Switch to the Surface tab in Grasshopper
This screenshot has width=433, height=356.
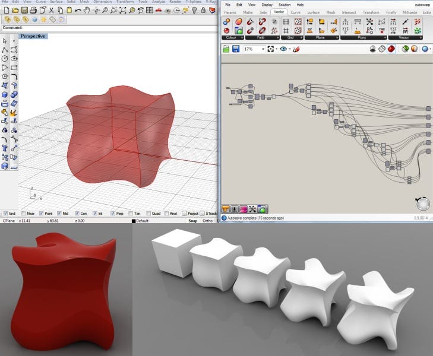click(x=313, y=12)
